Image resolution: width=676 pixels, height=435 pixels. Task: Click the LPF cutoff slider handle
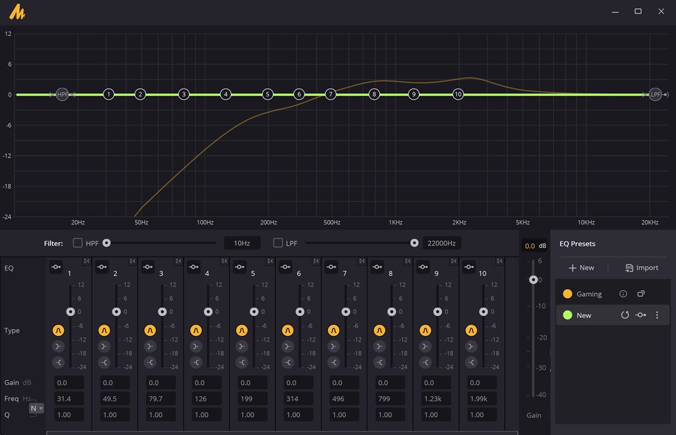pyautogui.click(x=414, y=243)
